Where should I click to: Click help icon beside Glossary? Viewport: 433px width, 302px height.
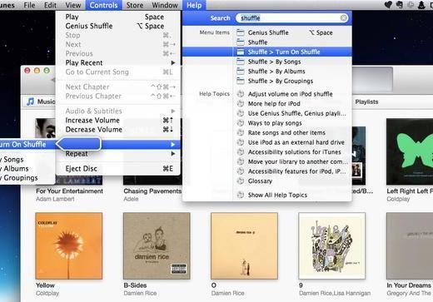coord(241,181)
